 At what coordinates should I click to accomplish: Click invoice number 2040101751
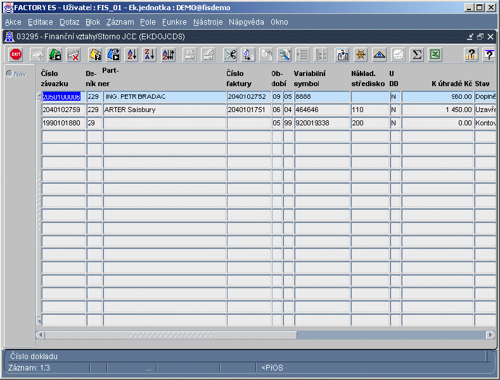248,110
